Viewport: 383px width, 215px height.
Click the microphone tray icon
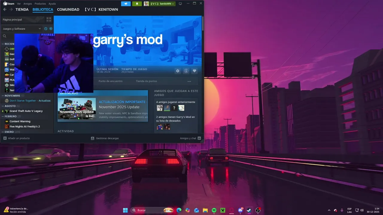point(342,210)
